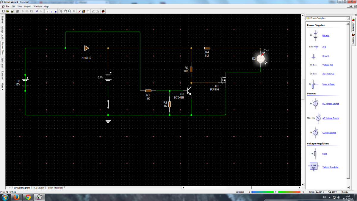The image size is (357, 201).
Task: Open the File menu
Action: (8, 7)
